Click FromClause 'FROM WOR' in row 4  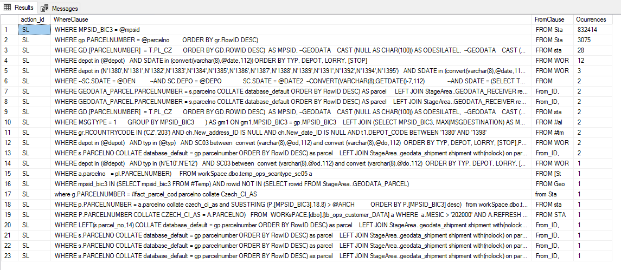click(x=553, y=60)
